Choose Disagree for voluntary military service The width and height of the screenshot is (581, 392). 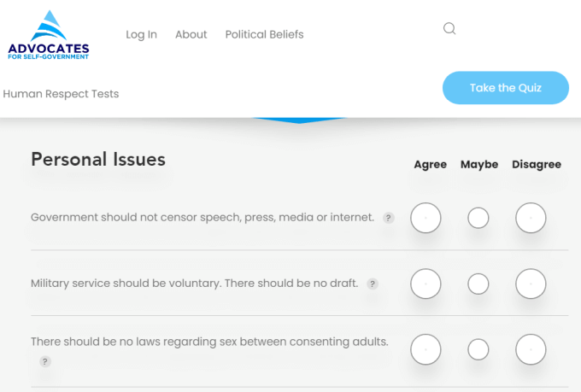click(531, 284)
